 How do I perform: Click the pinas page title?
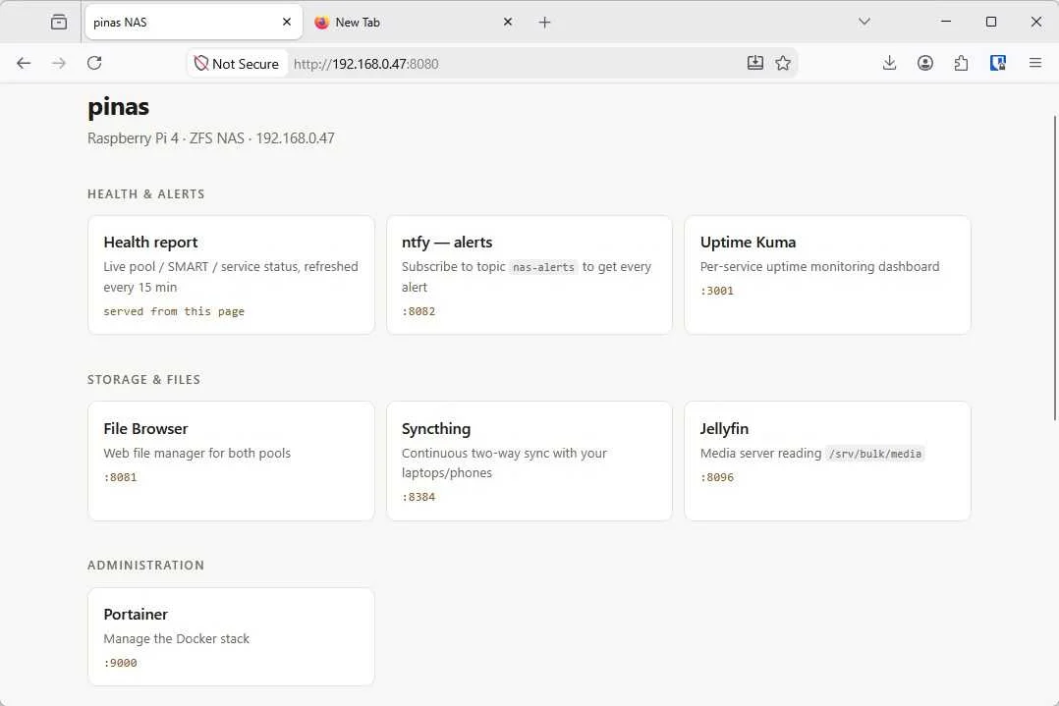(x=118, y=107)
